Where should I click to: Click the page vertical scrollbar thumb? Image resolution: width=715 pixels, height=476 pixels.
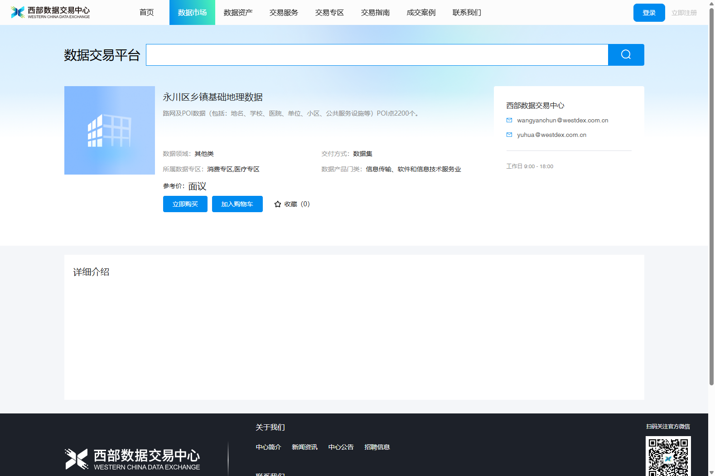(x=711, y=197)
